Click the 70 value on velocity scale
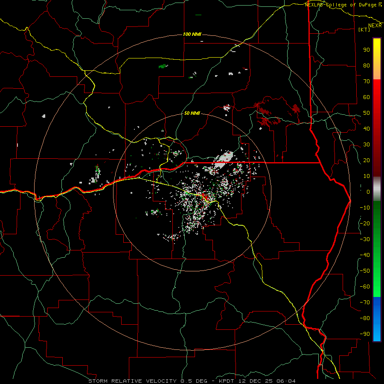384x384 pixels. point(367,81)
